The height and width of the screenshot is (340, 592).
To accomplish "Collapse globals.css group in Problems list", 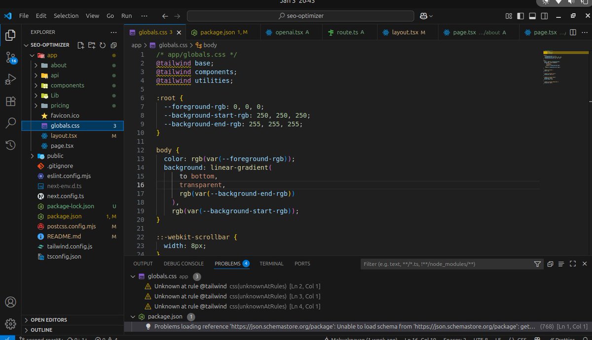I will (x=133, y=276).
